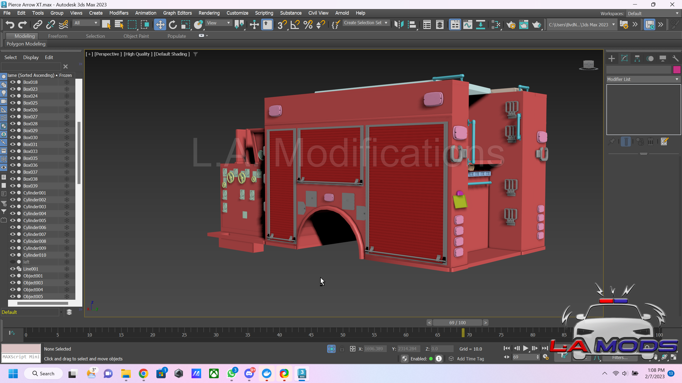Click Add Time Tag label
Image resolution: width=682 pixels, height=383 pixels.
470,359
